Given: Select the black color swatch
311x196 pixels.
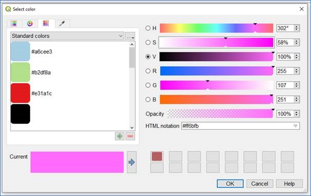Looking at the screenshot, I should [x=20, y=114].
